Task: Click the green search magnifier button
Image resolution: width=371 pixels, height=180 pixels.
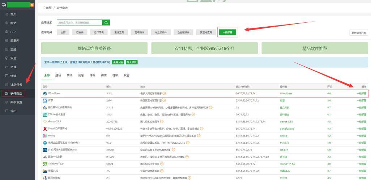Action: pos(106,22)
